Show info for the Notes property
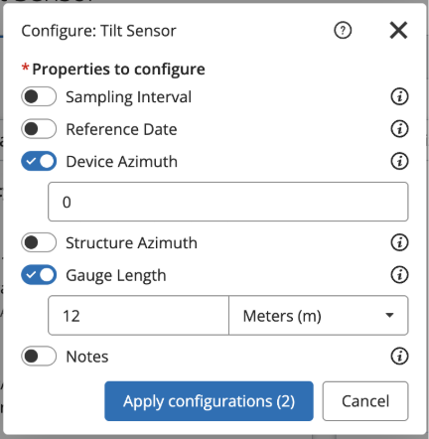This screenshot has width=429, height=439. (399, 357)
